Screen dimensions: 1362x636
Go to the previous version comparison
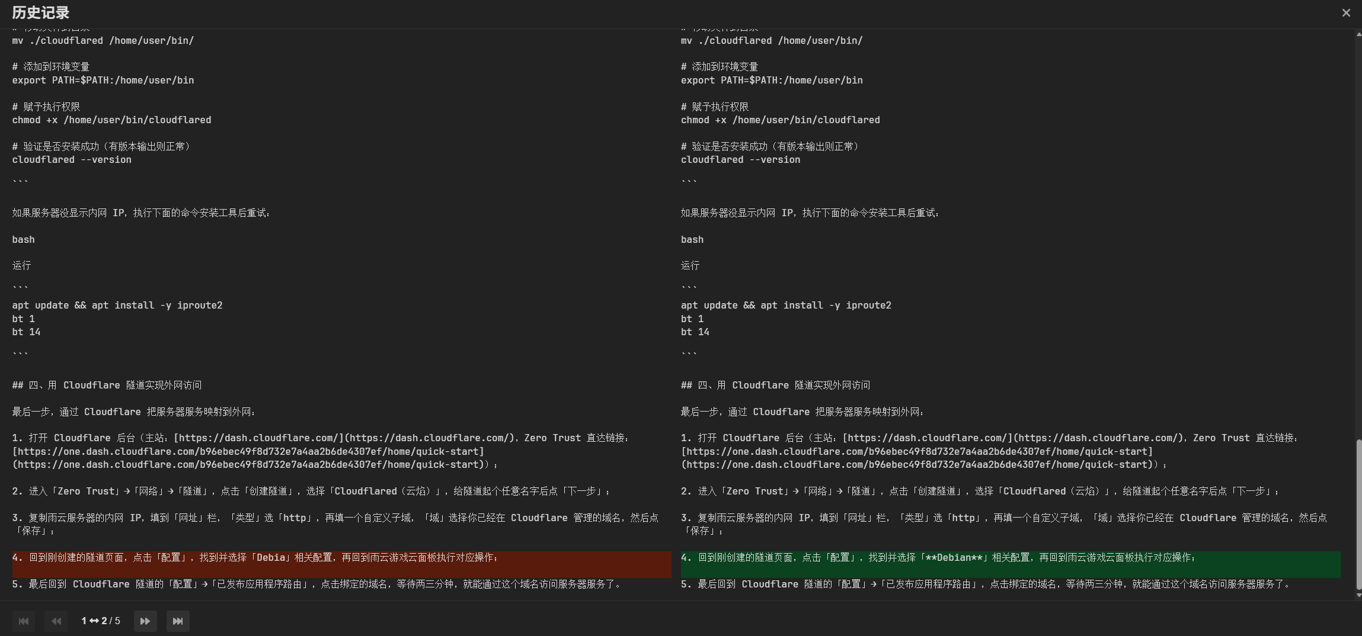pyautogui.click(x=56, y=621)
